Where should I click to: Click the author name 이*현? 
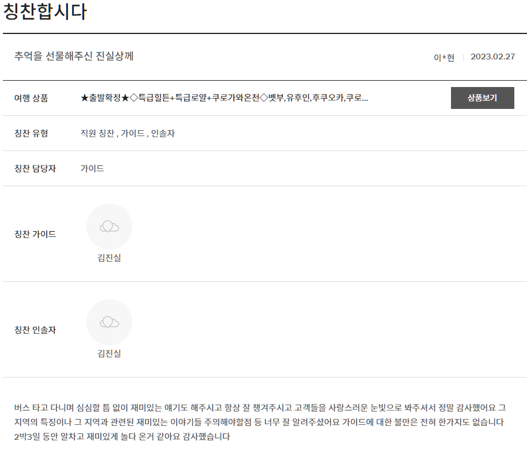coord(444,58)
